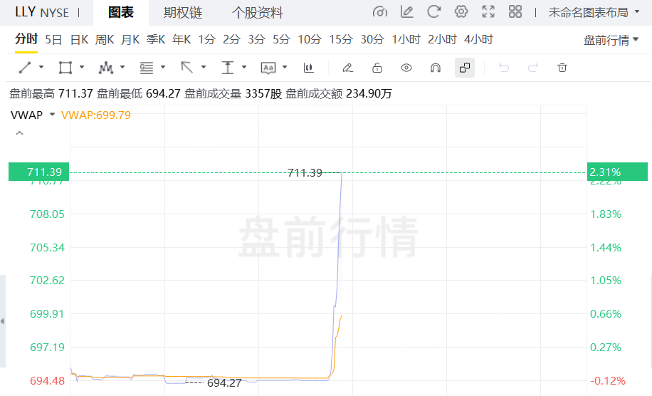Click the 2.31% change tag
The height and width of the screenshot is (396, 652).
click(618, 172)
